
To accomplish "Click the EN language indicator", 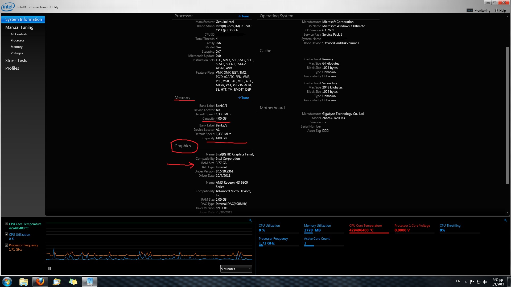I will coord(458,281).
